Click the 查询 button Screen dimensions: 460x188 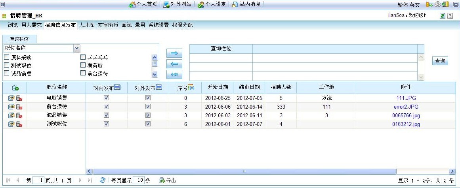pos(440,61)
